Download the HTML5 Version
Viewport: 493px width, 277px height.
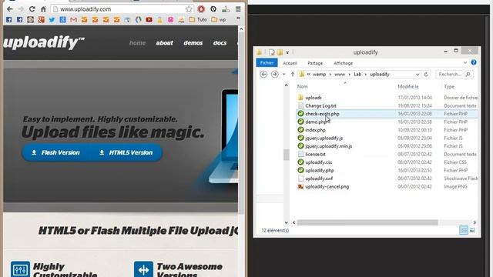tap(126, 152)
